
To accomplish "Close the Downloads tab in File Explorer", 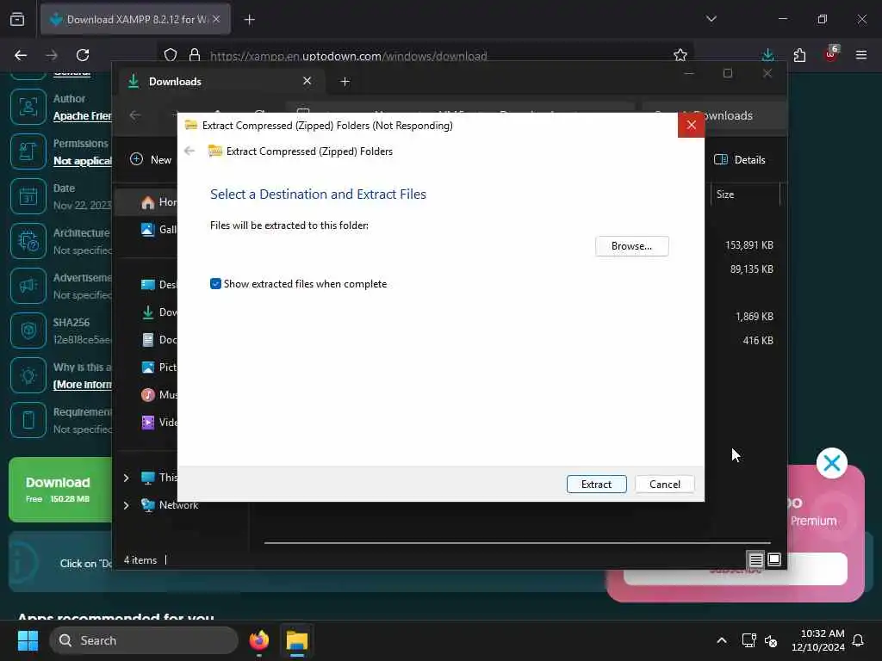I will click(307, 81).
